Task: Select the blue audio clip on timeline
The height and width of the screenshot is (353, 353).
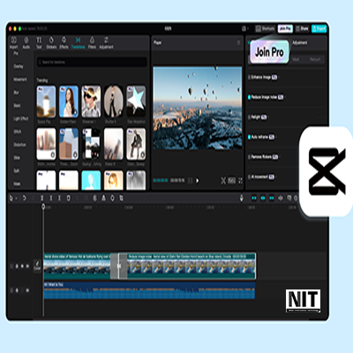Action: click(149, 290)
